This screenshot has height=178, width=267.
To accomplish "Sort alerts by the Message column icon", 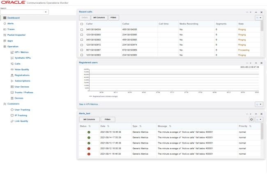I will coord(170,126).
